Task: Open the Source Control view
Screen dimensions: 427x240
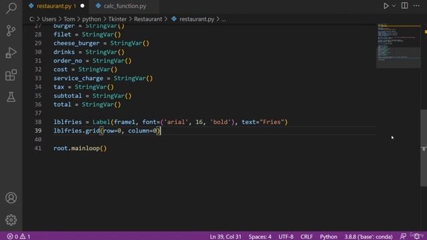Action: 11,31
